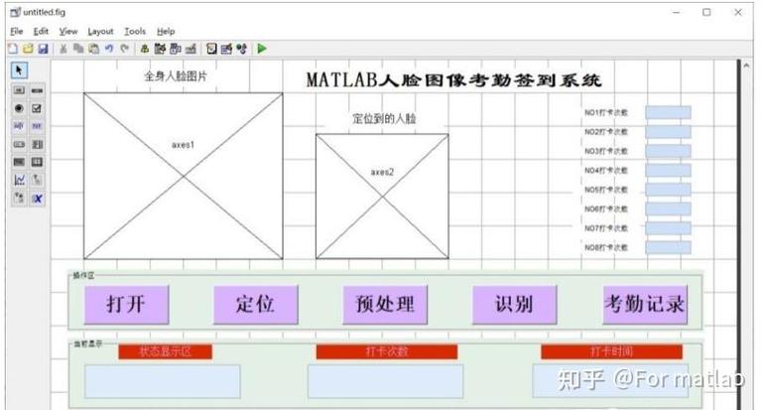Image resolution: width=765 pixels, height=410 pixels.
Task: Click the edit box beside NO3打卡次数
Action: pyautogui.click(x=668, y=151)
